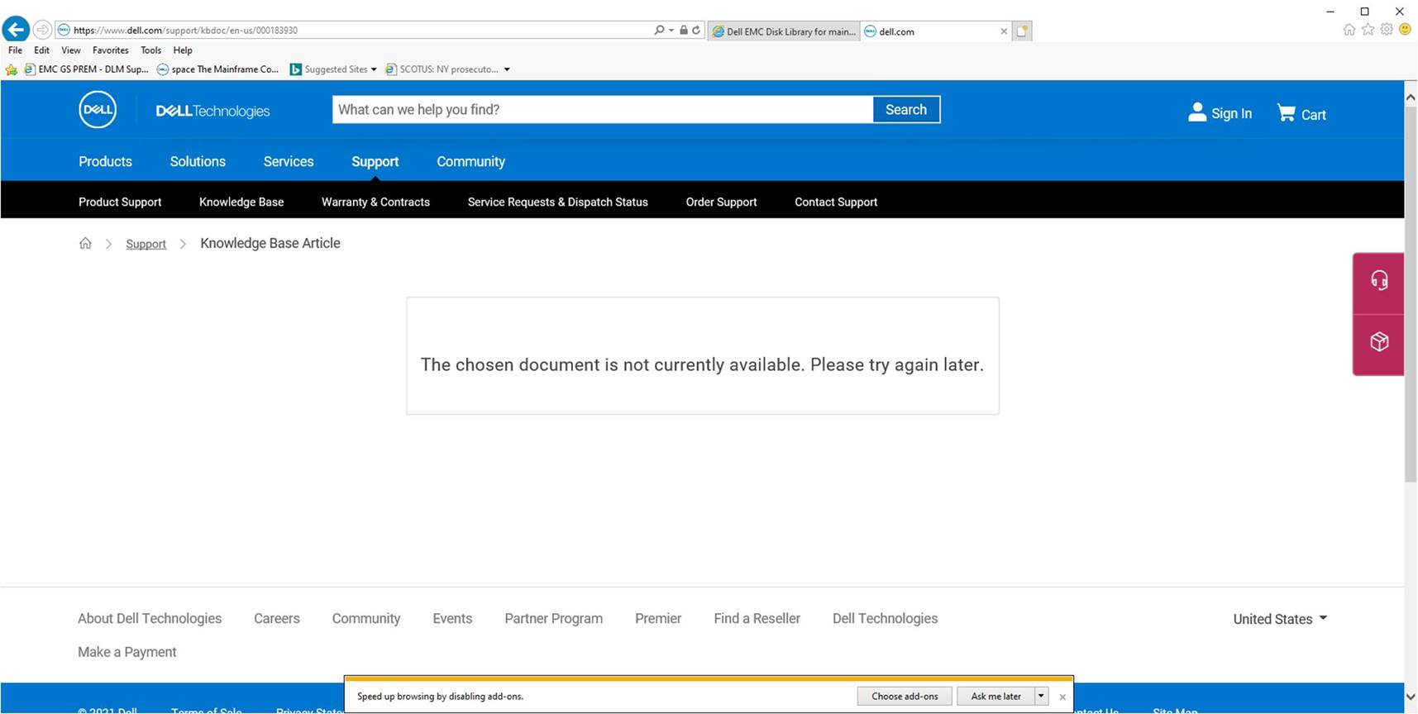1418x714 pixels.
Task: Click the Sign In user icon
Action: pyautogui.click(x=1196, y=112)
